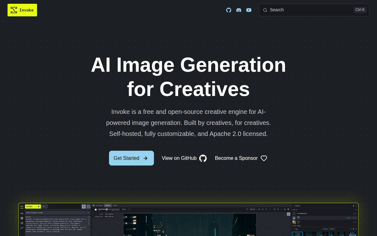Click the Ctrl K shortcut badge
This screenshot has height=236, width=377.
(x=360, y=10)
